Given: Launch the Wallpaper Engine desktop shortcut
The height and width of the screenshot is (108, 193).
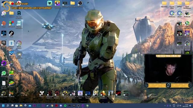Looking at the screenshot, I should (11, 43).
